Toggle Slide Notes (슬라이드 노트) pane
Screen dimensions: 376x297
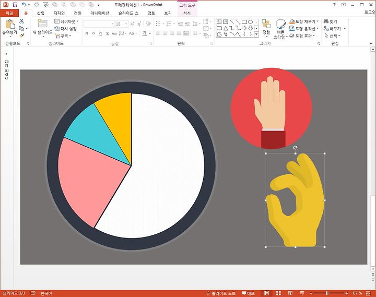221,293
